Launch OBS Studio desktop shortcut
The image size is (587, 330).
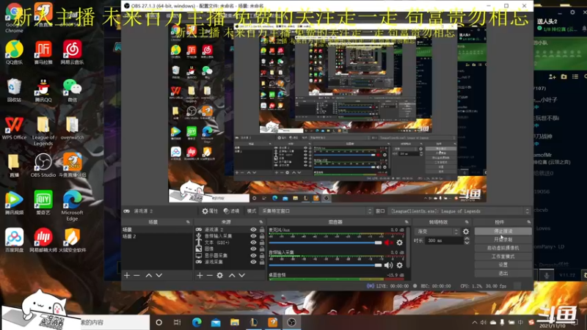[43, 165]
